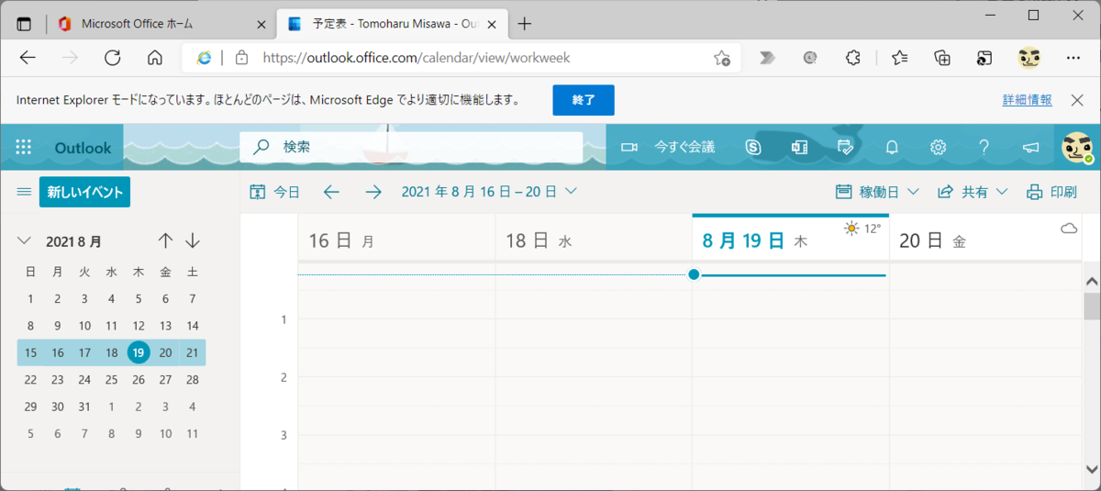The height and width of the screenshot is (491, 1101).
Task: Show previous month in mini calendar
Action: (x=165, y=241)
